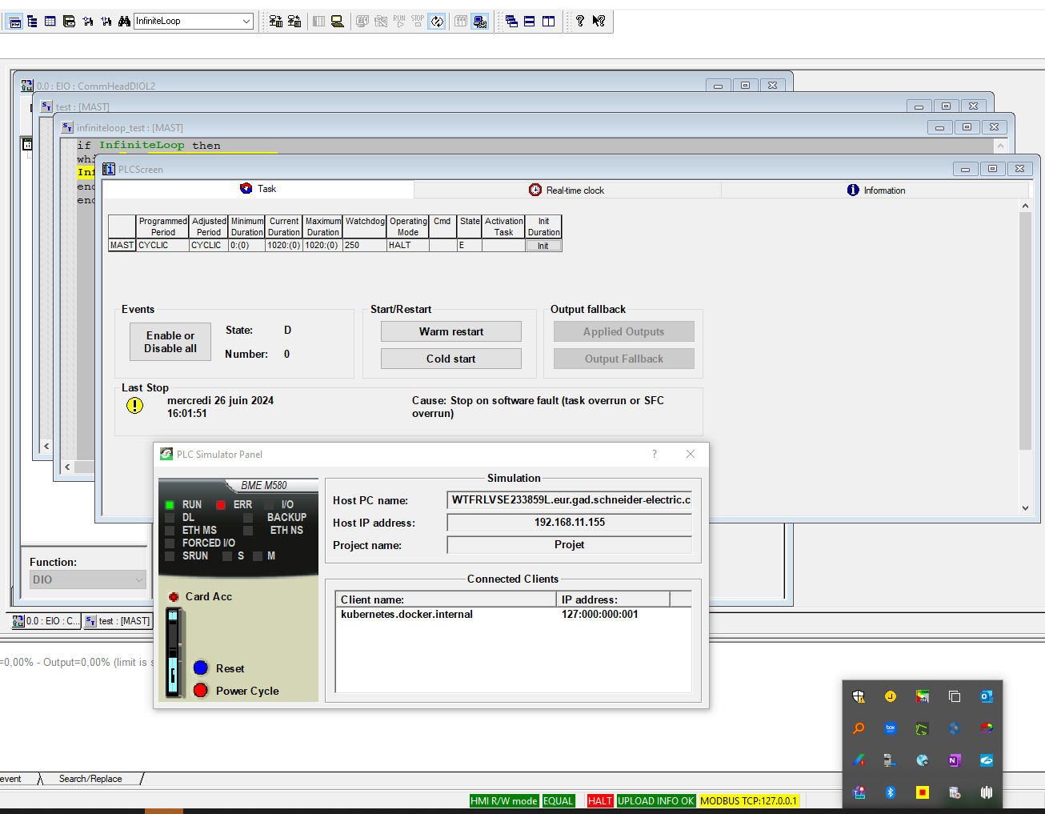
Task: Click the binoculars search toolbar icon
Action: [x=124, y=22]
